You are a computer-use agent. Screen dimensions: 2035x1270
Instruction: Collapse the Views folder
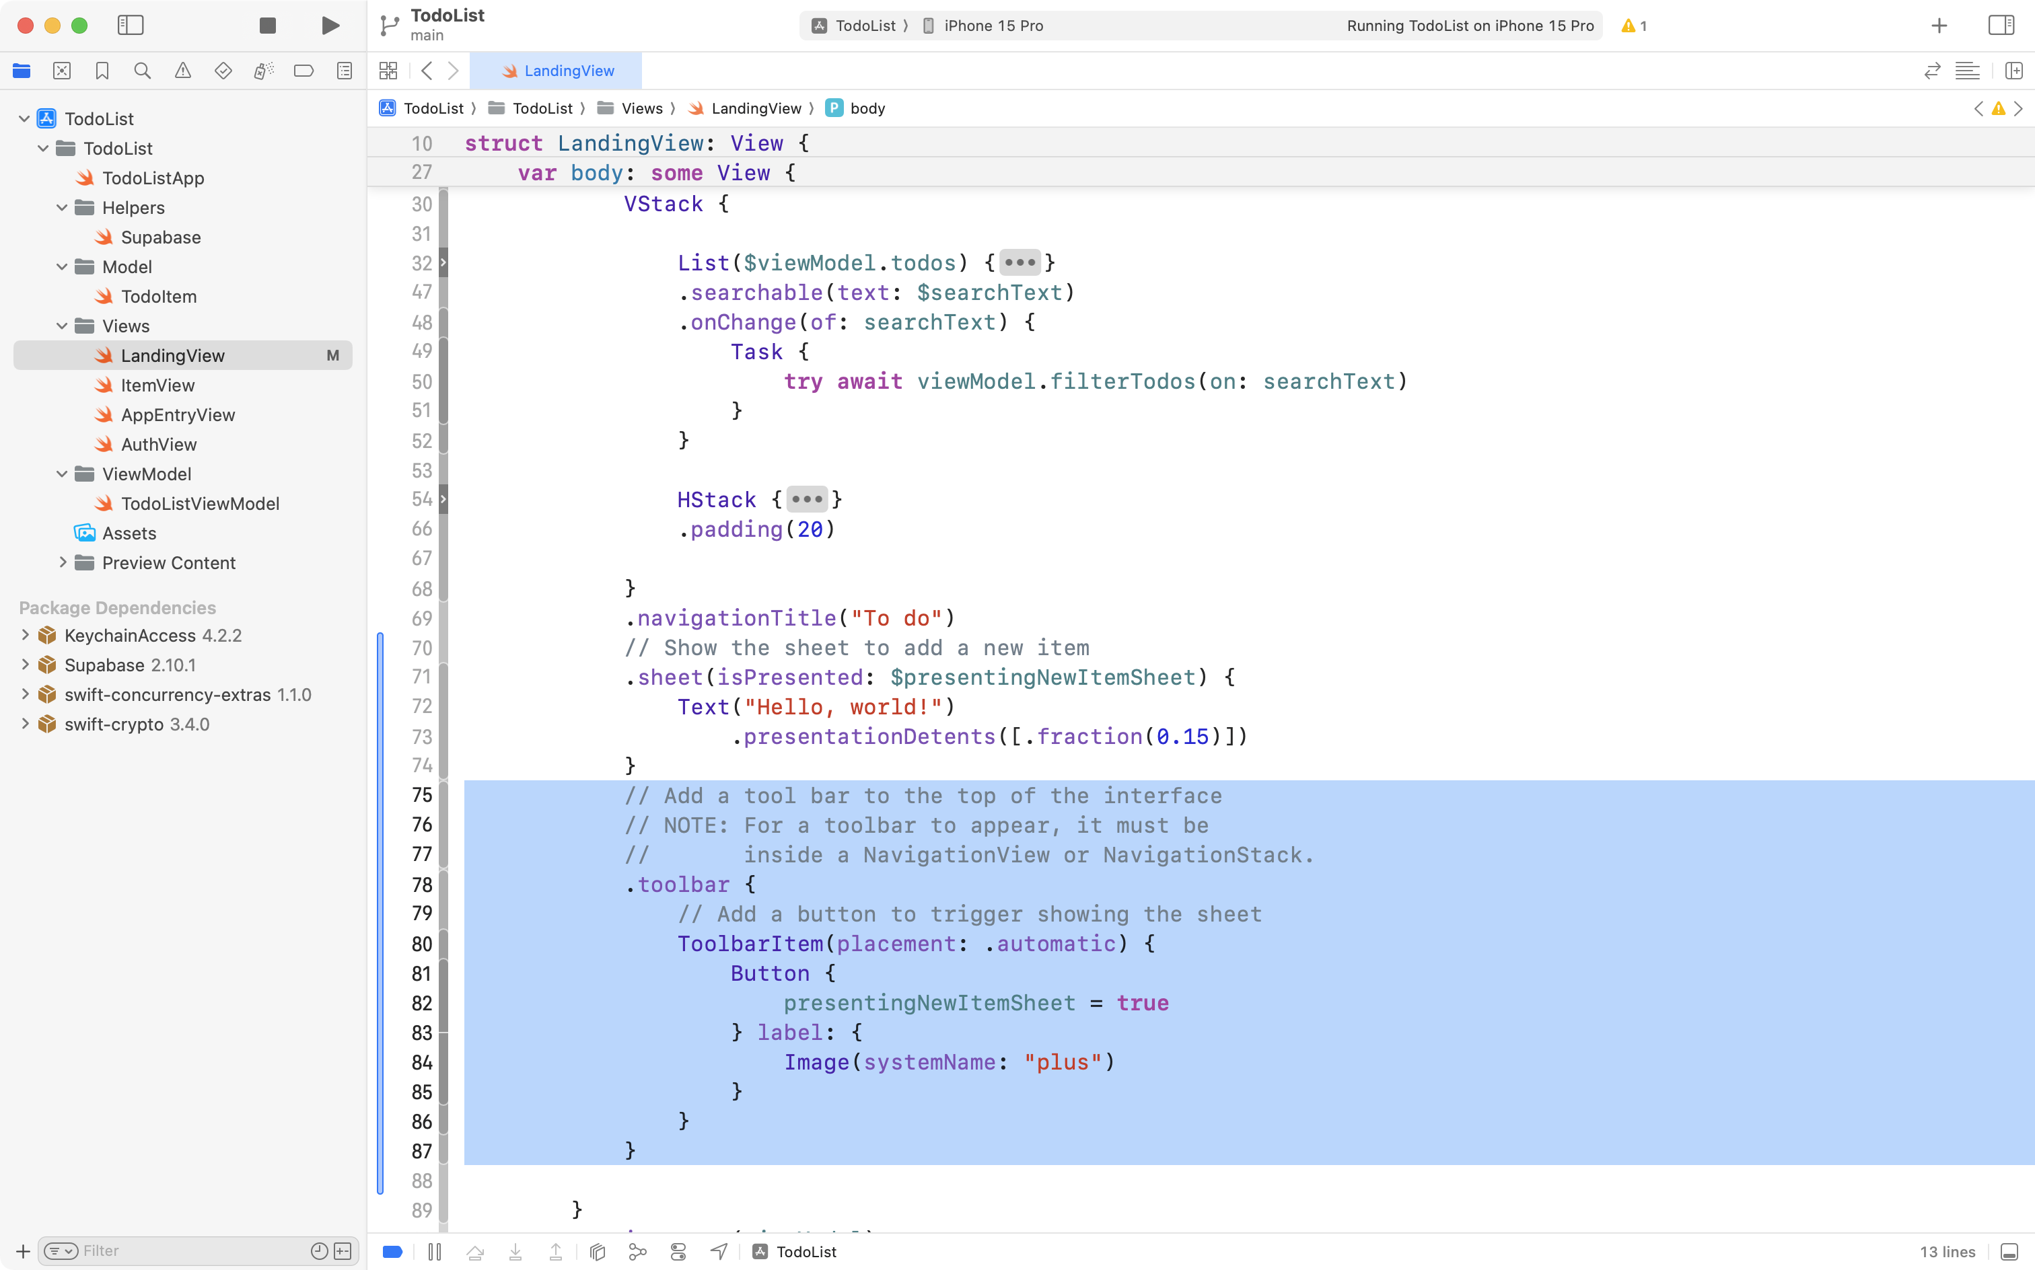61,326
